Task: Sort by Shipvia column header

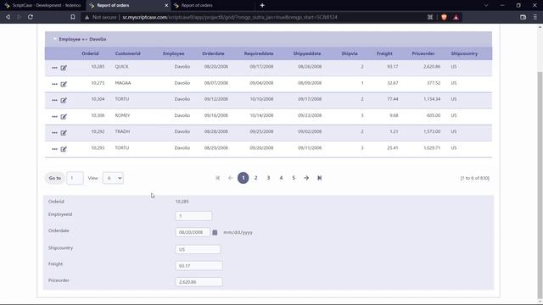Action: (x=350, y=53)
